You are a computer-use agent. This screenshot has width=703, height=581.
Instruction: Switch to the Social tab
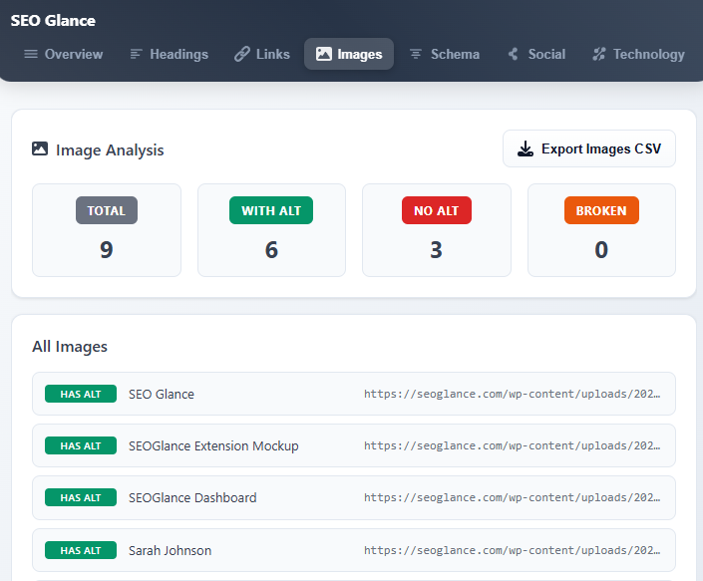click(536, 54)
